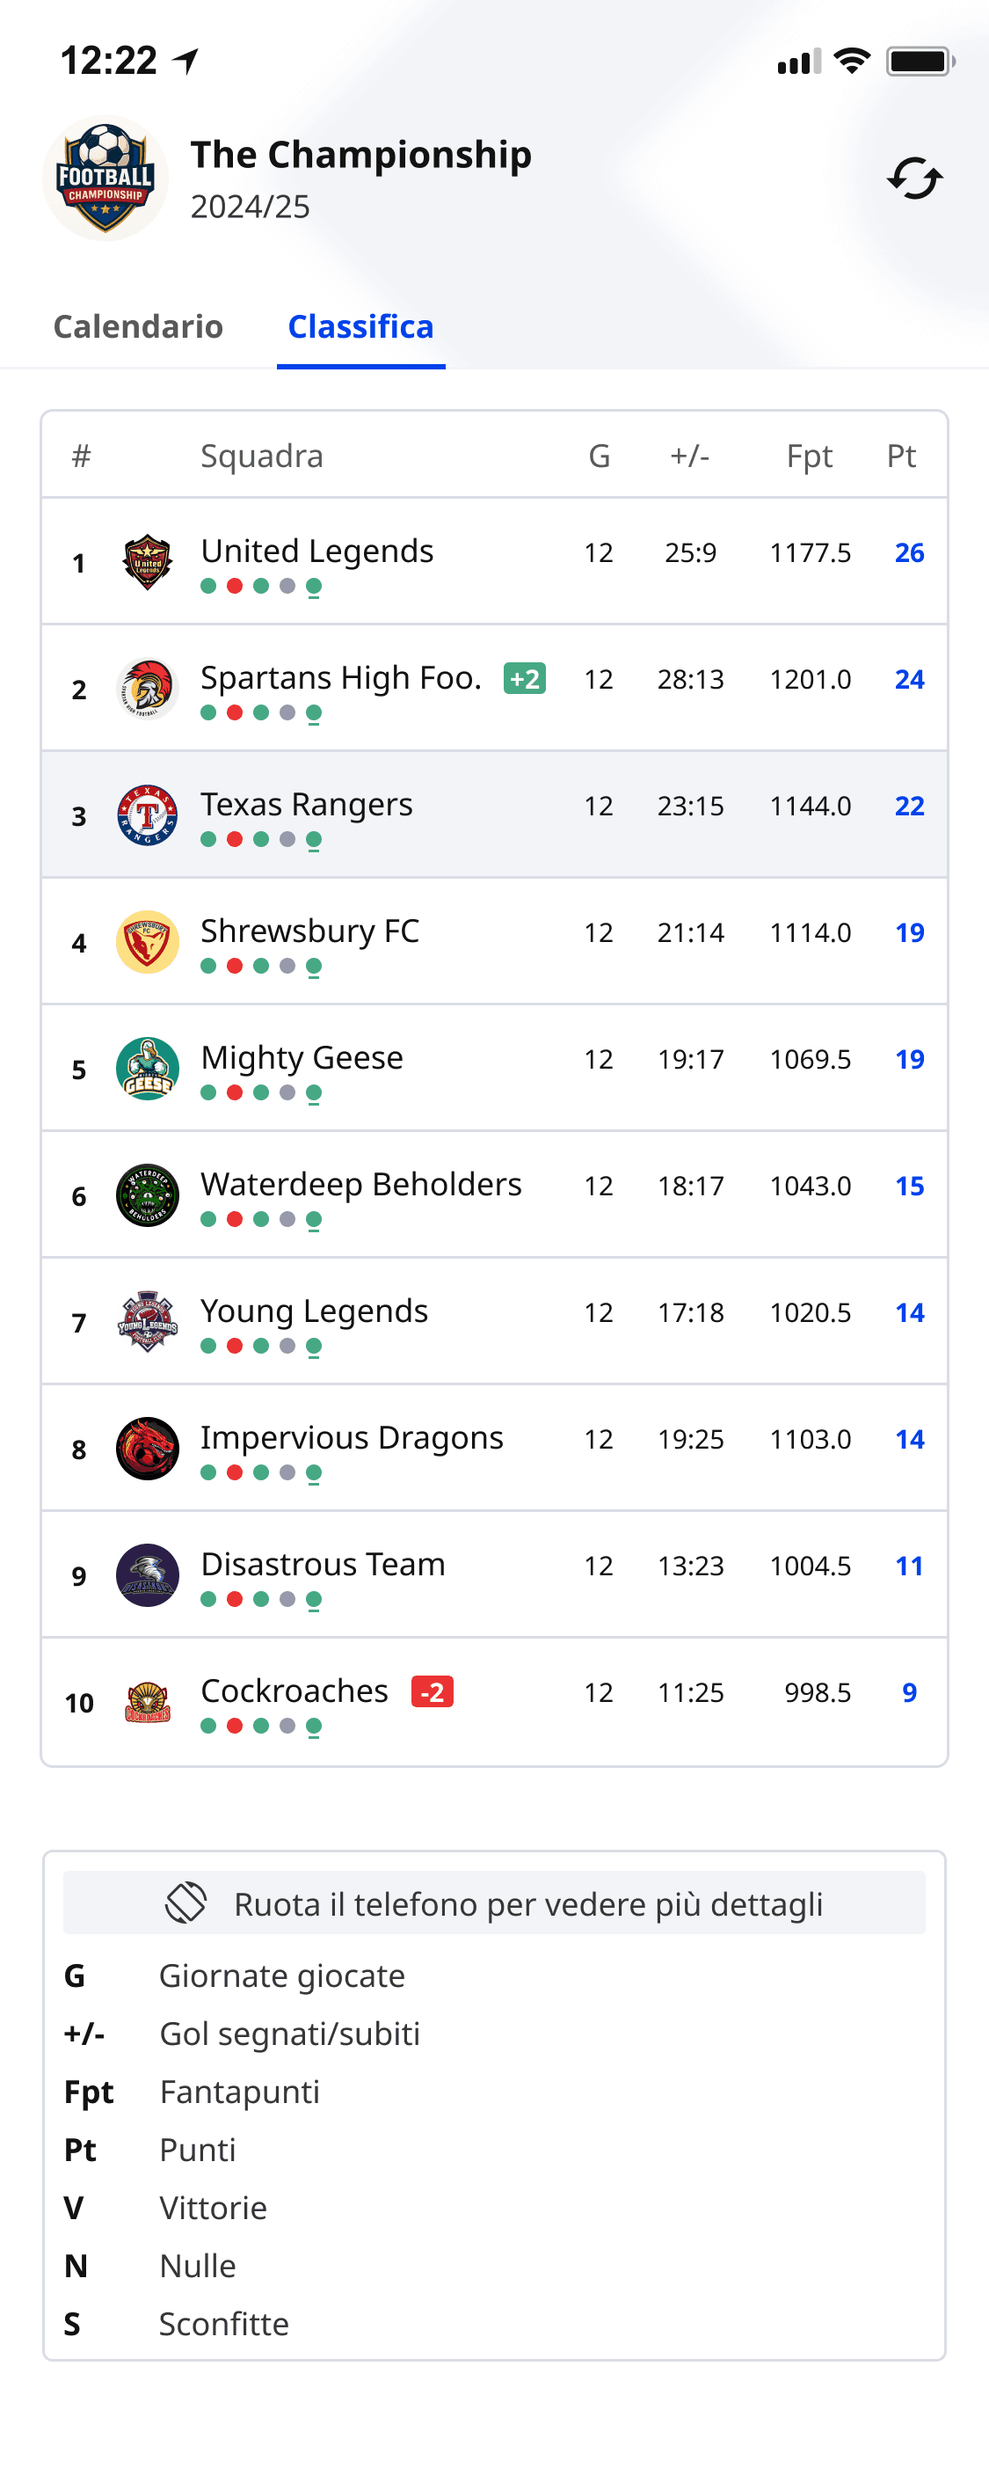Open the Football Championship league logo
989x2483 pixels.
pyautogui.click(x=105, y=179)
